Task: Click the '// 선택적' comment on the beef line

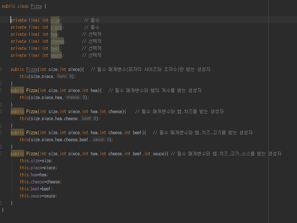Action: coord(92,48)
